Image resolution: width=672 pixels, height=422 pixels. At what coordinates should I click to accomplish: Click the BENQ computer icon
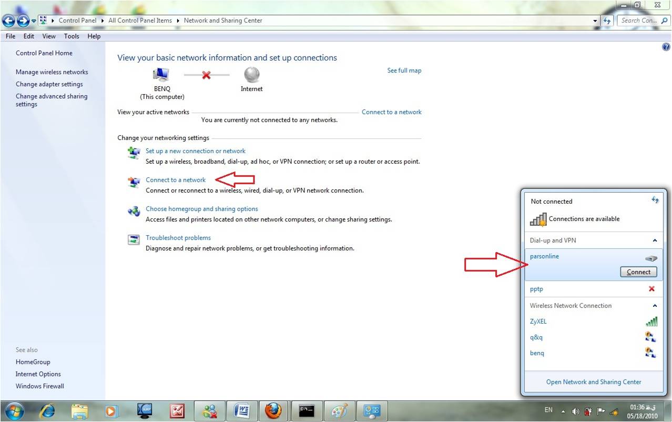(161, 75)
